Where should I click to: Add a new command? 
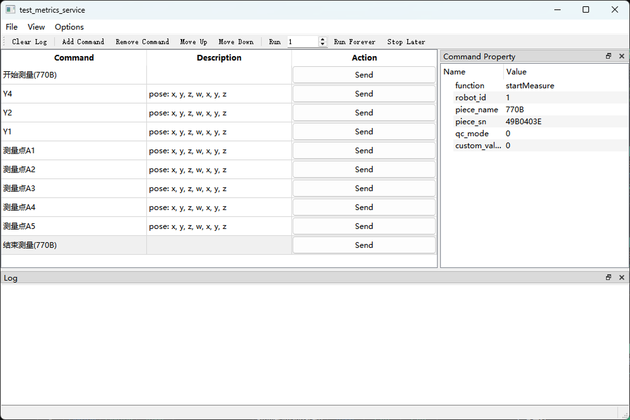click(83, 42)
